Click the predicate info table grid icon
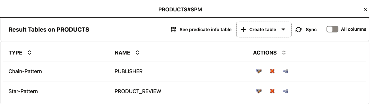Screen dimensions: 370x109 point(174,30)
